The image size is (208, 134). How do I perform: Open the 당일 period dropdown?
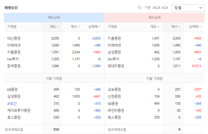188,8
